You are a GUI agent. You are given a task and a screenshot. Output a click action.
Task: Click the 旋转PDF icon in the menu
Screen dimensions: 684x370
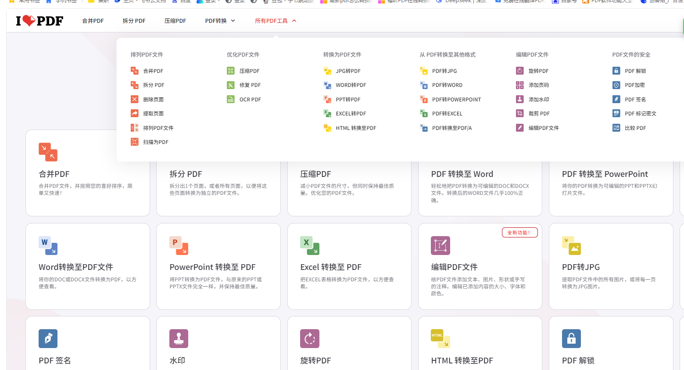pos(519,71)
